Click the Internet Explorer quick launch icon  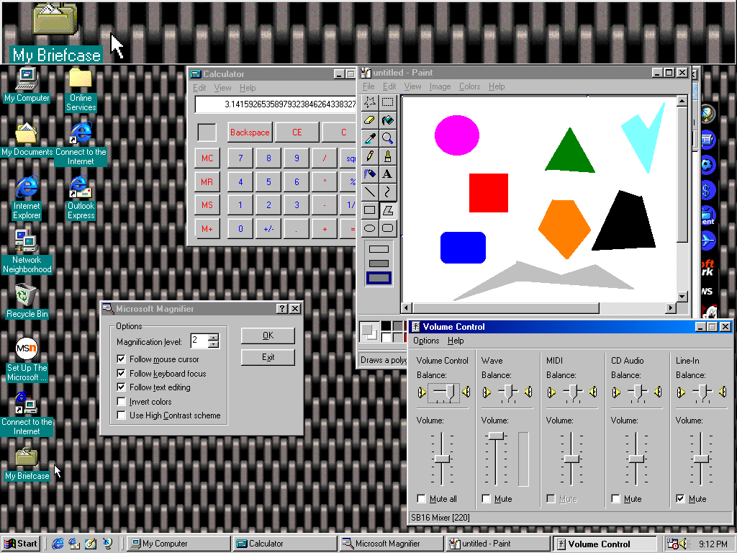[58, 544]
